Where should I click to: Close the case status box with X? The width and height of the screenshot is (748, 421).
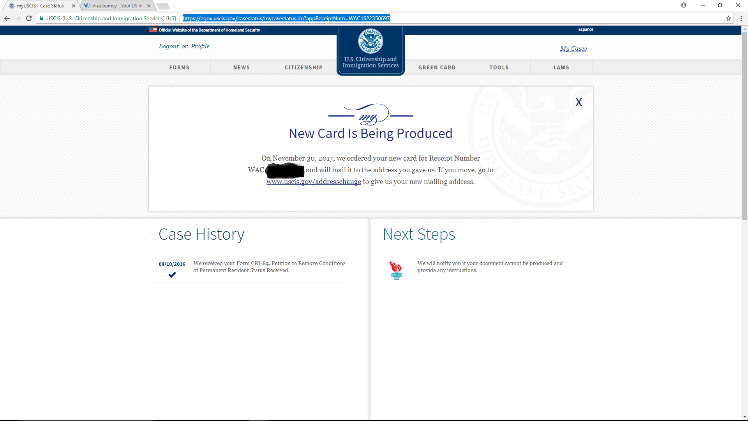(579, 102)
